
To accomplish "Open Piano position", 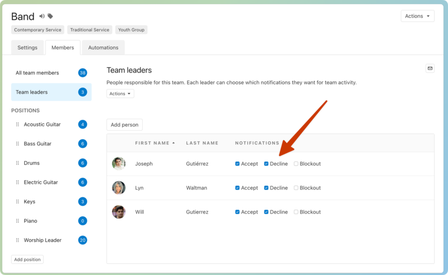I will (30, 221).
